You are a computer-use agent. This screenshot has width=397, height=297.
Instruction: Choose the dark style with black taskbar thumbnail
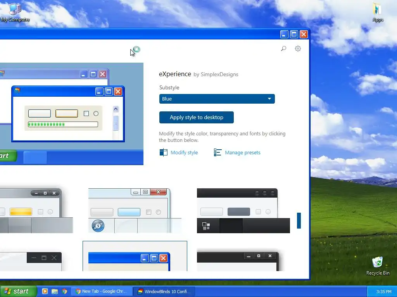(x=243, y=211)
